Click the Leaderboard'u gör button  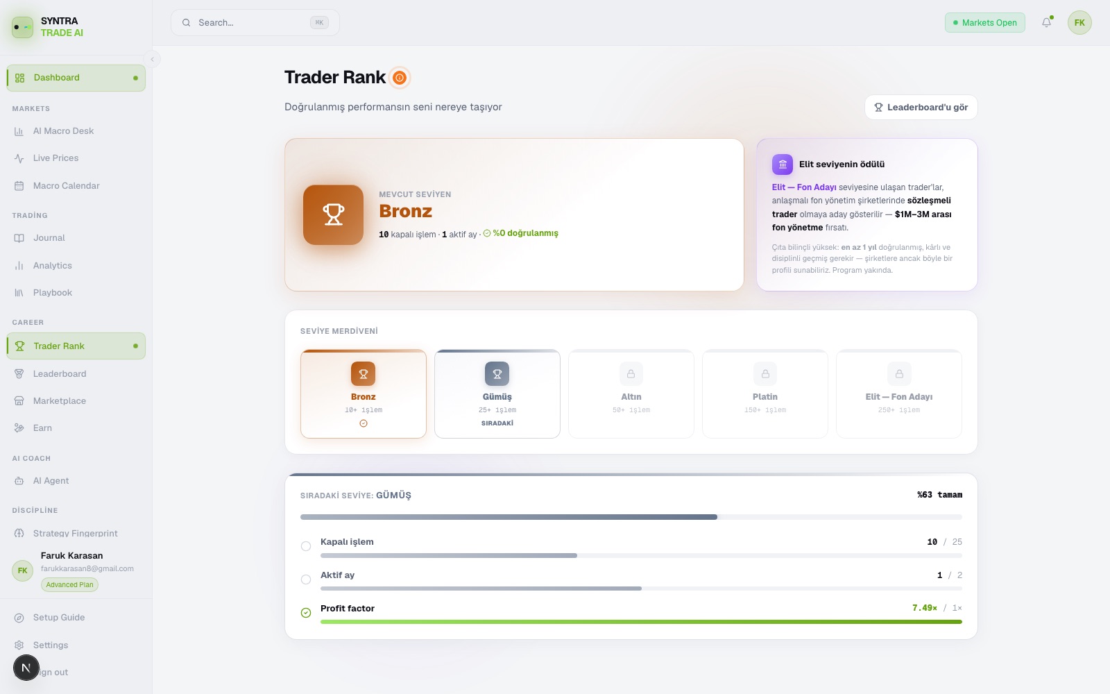pyautogui.click(x=921, y=108)
